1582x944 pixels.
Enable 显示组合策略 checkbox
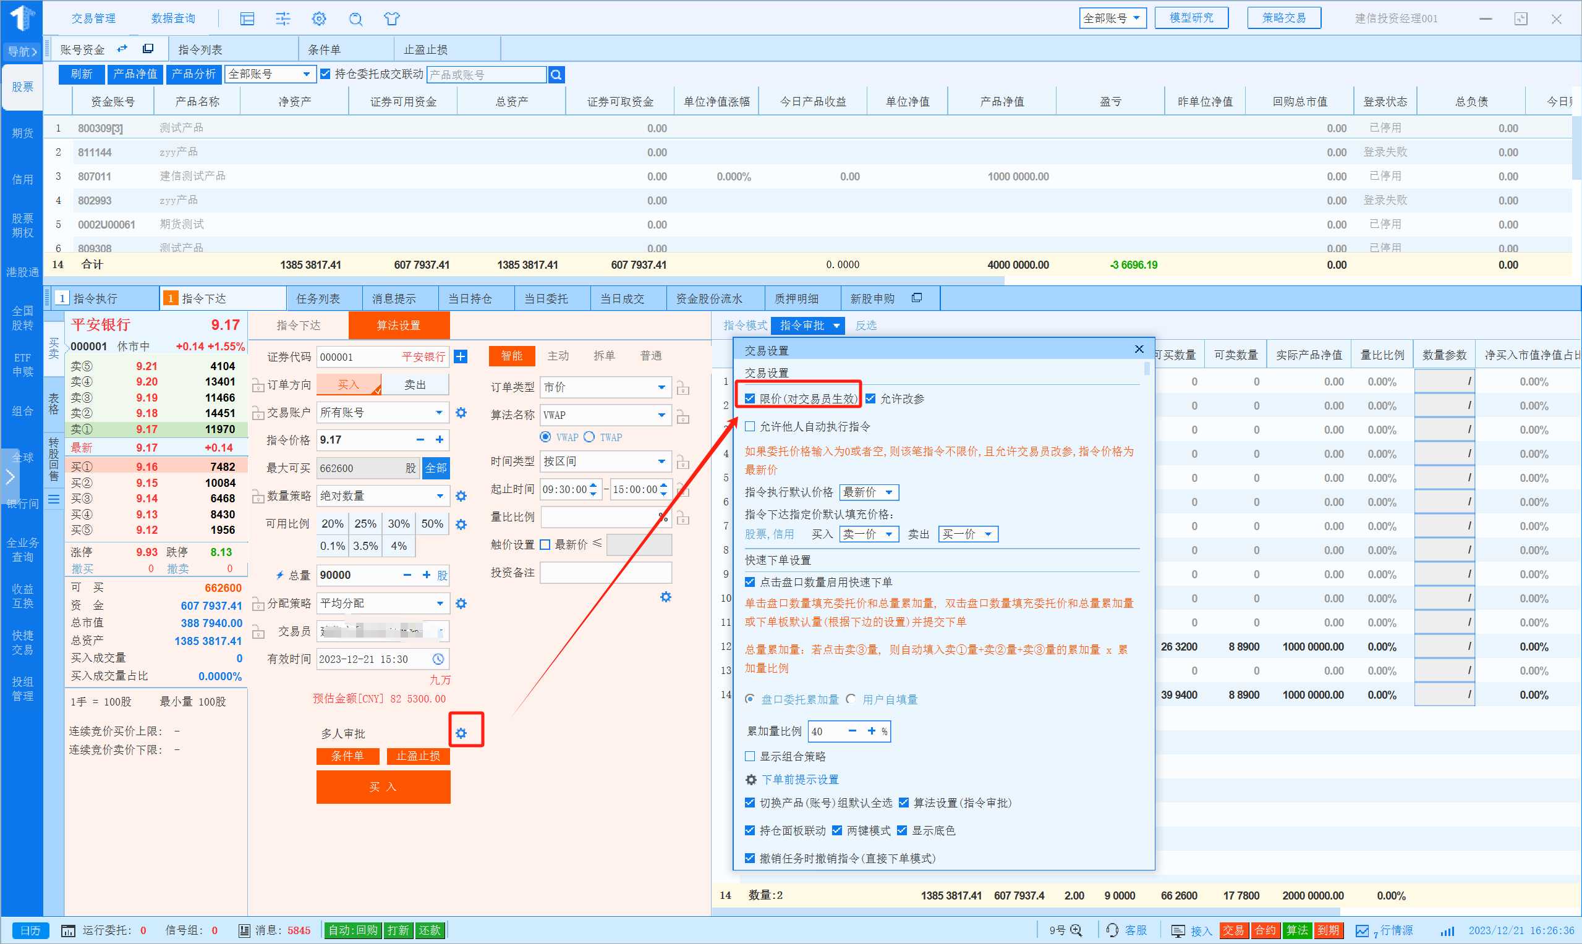[x=750, y=756]
